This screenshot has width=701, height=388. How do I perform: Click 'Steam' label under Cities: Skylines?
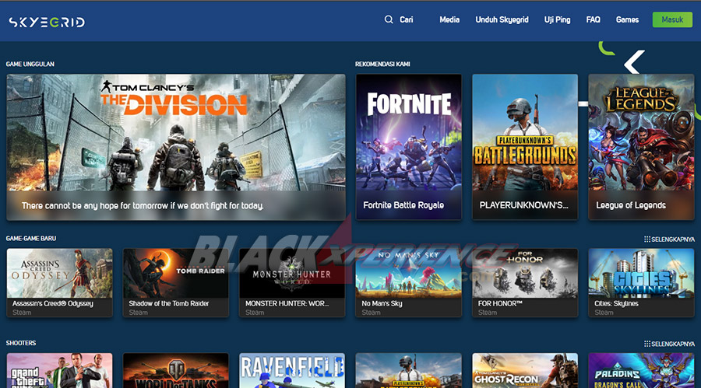604,313
